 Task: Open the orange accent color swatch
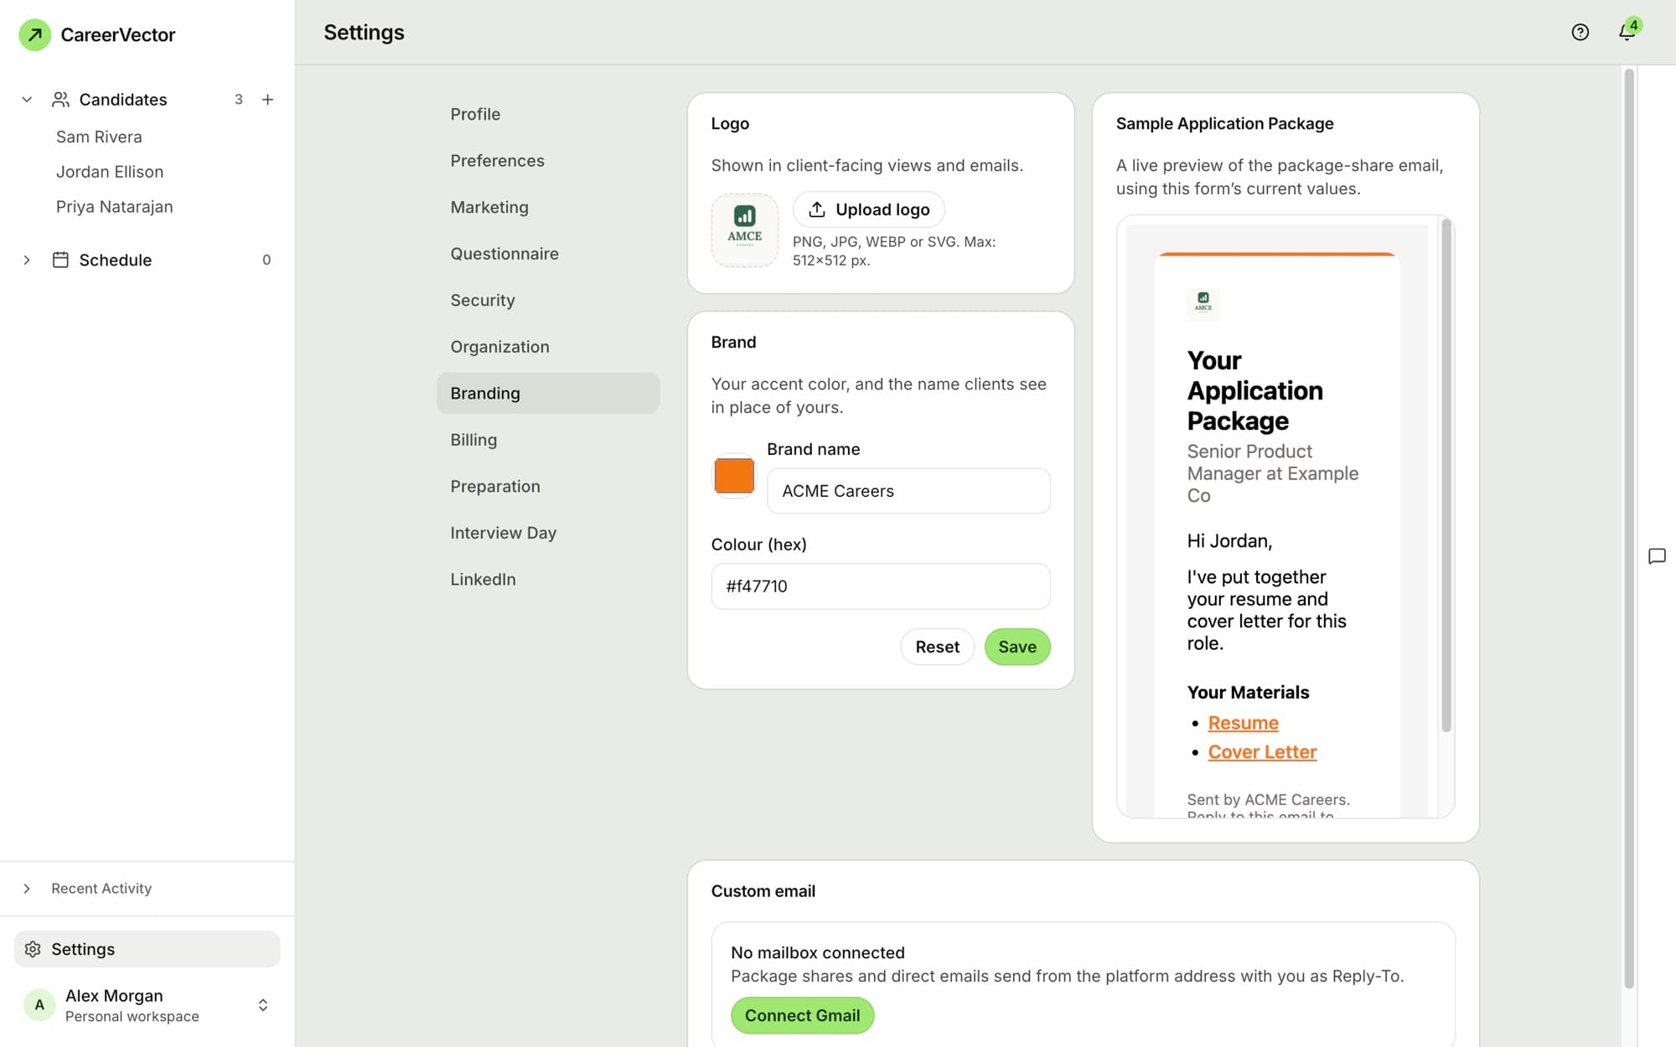click(734, 476)
